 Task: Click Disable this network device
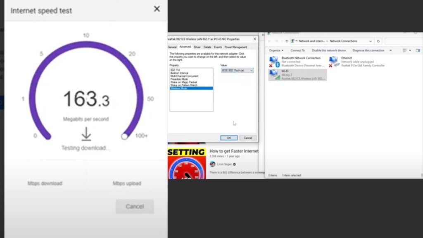pyautogui.click(x=329, y=50)
